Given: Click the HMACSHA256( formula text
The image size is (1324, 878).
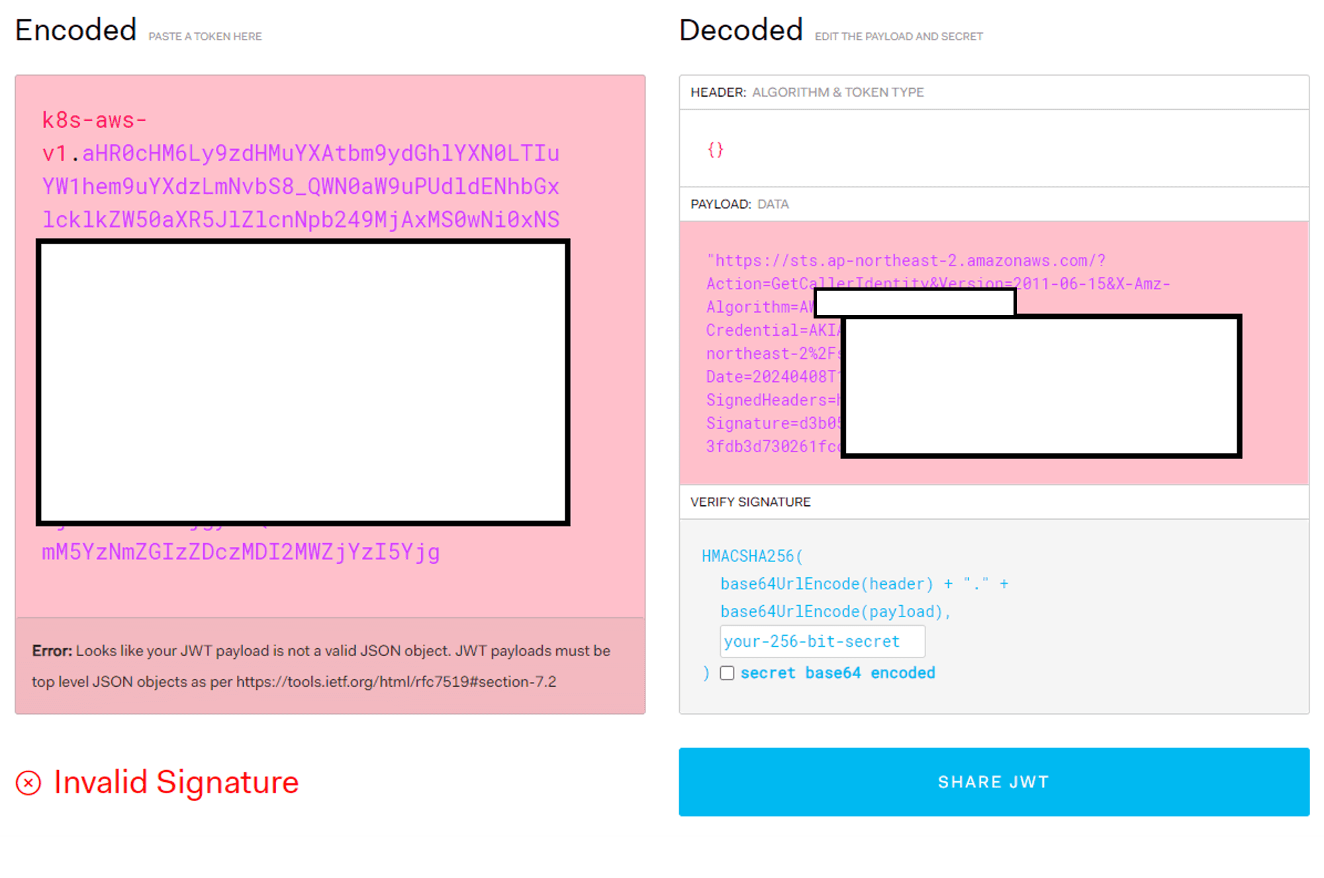Looking at the screenshot, I should tap(751, 556).
